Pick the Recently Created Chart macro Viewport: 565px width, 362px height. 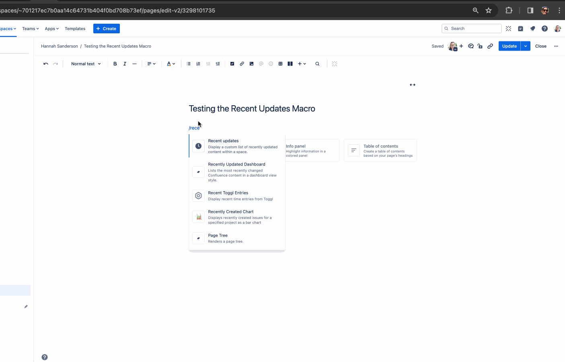click(x=237, y=217)
